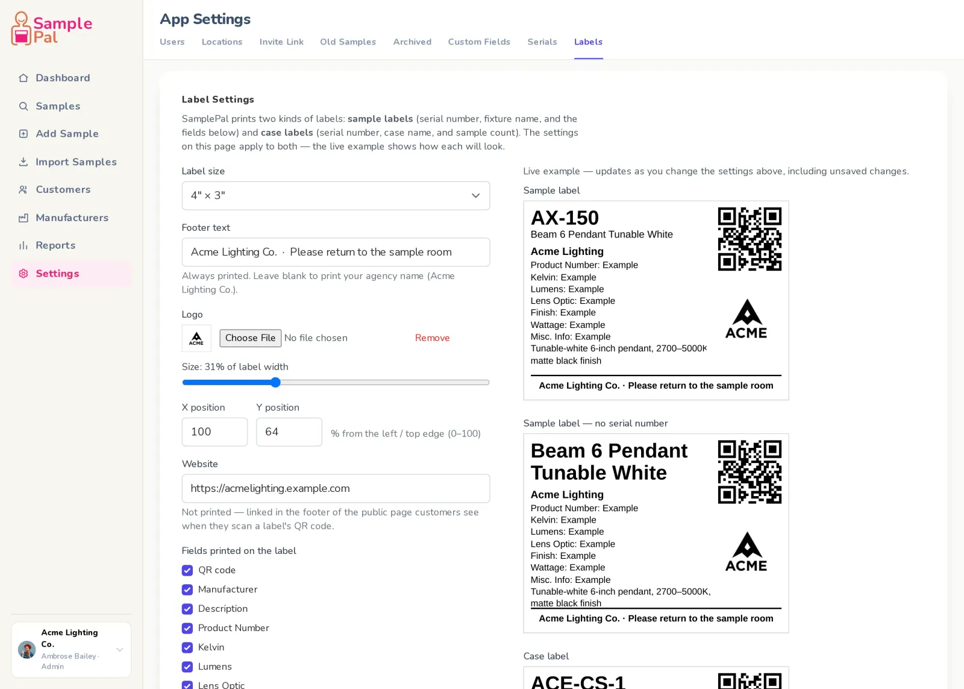Viewport: 964px width, 689px height.
Task: Click the logo size slider handle
Action: tap(275, 382)
